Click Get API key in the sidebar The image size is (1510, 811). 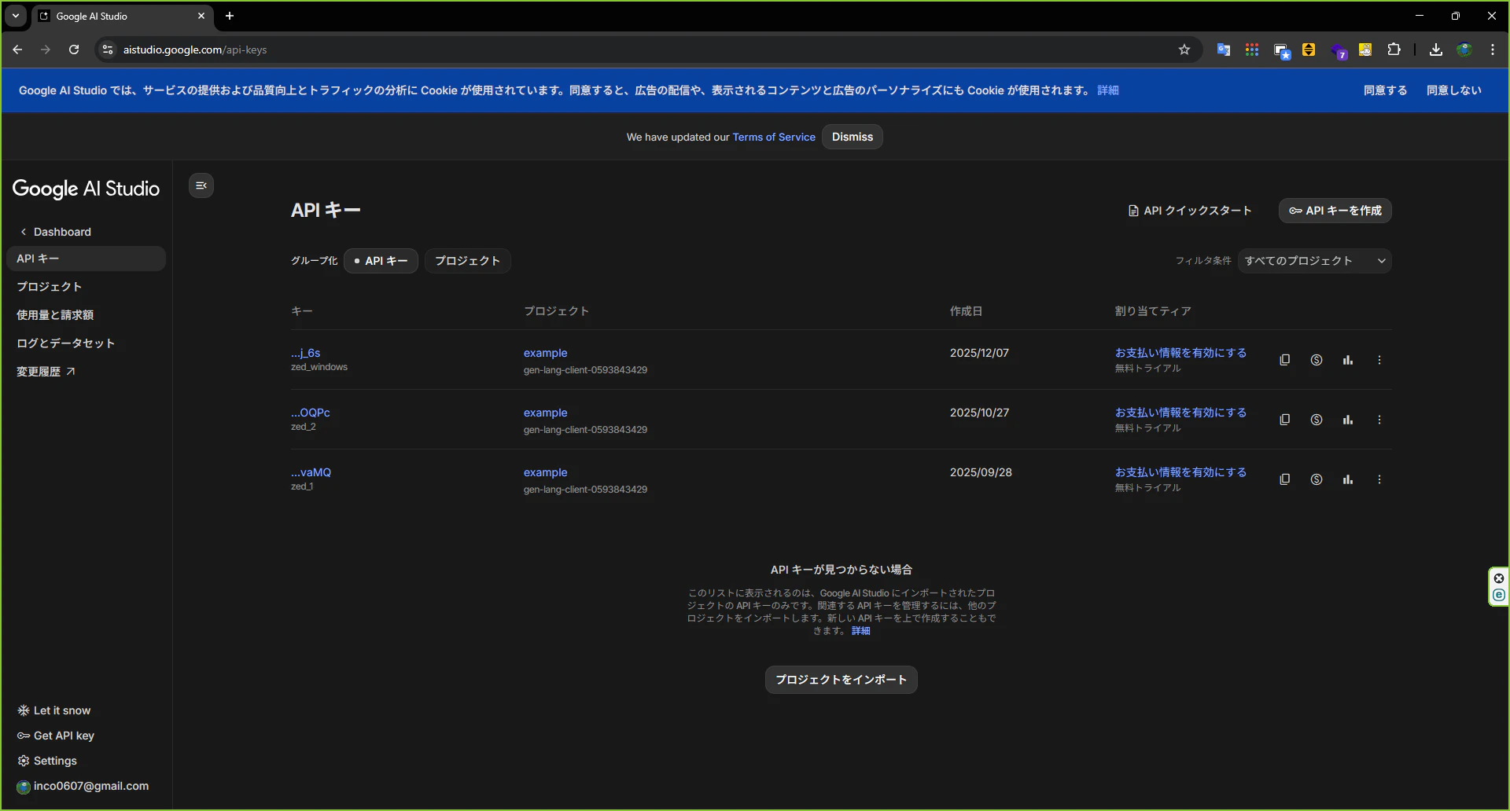pos(56,736)
